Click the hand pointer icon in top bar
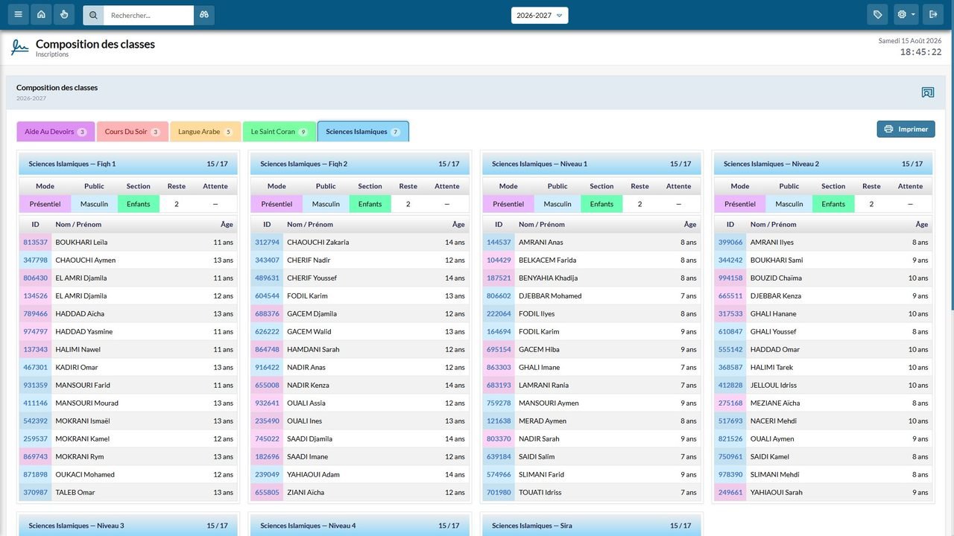The height and width of the screenshot is (536, 954). (x=64, y=15)
